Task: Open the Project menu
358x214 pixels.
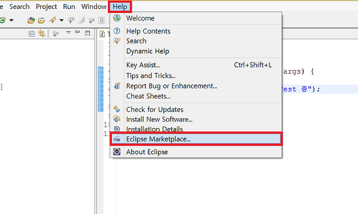Action: coord(46,6)
